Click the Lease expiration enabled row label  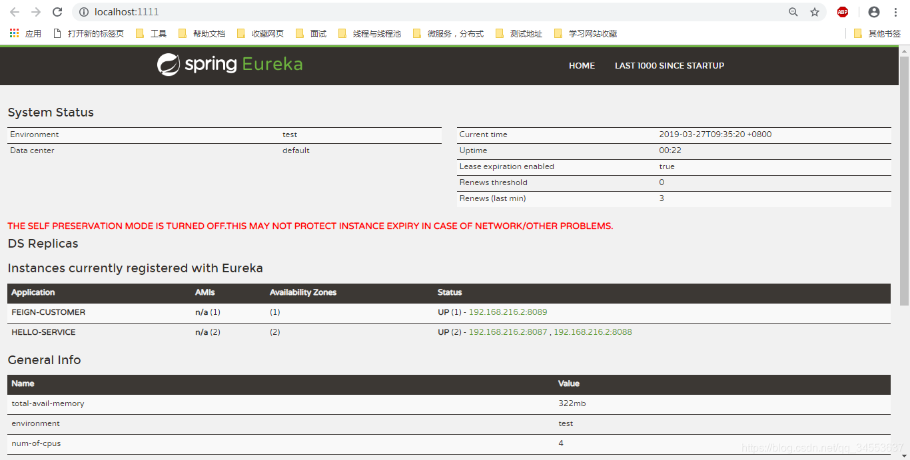point(507,166)
